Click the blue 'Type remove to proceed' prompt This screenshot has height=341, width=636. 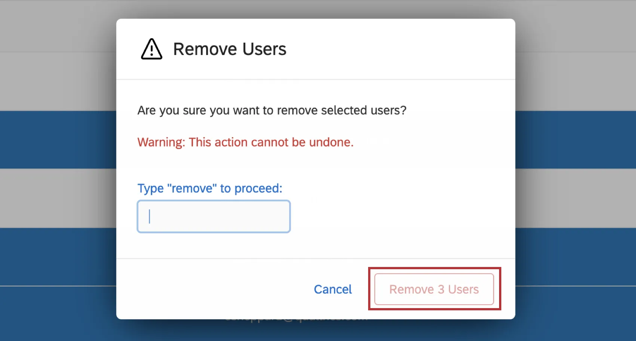click(x=210, y=188)
